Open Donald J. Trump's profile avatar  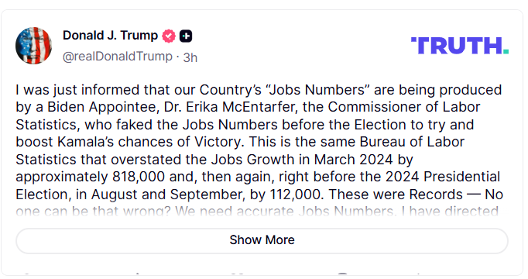click(x=33, y=46)
